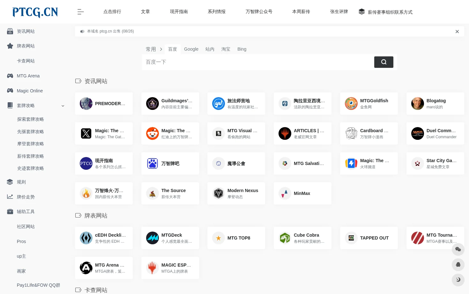Click the search magnifier button
Viewport: 469px width, 294px height.
pyautogui.click(x=383, y=62)
